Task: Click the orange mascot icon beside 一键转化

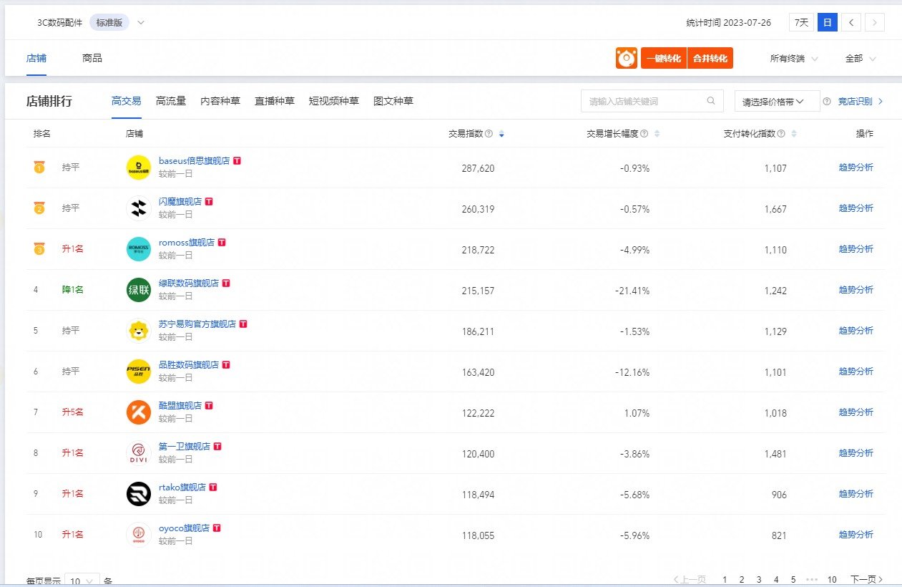Action: point(626,58)
